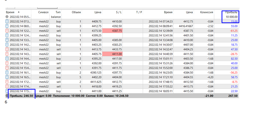Viewport: 256px width, 117px height.
Task: Click the buy order icon for price 4390.125
Action: 7,72
